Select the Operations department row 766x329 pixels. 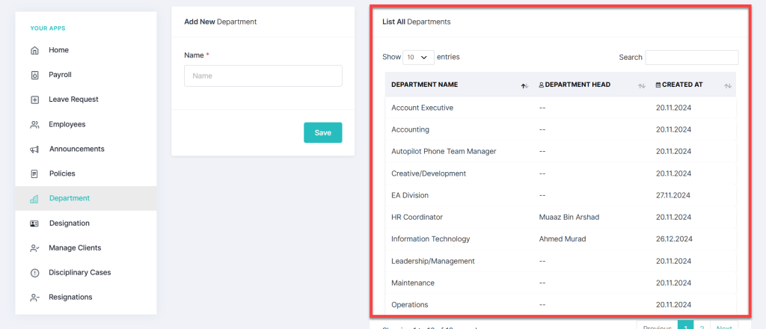tap(560, 304)
